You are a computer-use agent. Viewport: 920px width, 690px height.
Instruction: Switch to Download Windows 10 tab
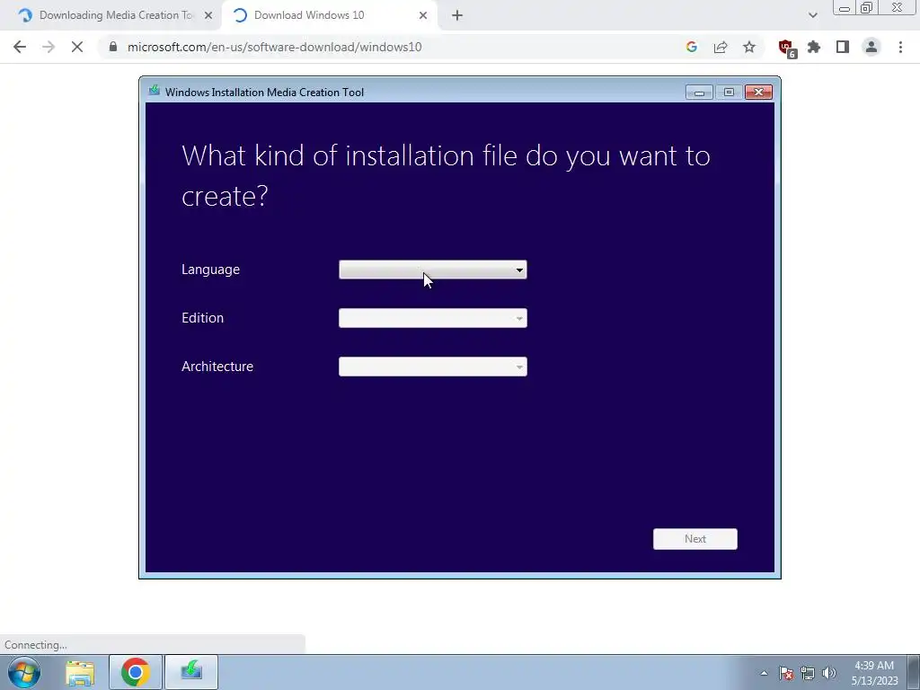[329, 15]
